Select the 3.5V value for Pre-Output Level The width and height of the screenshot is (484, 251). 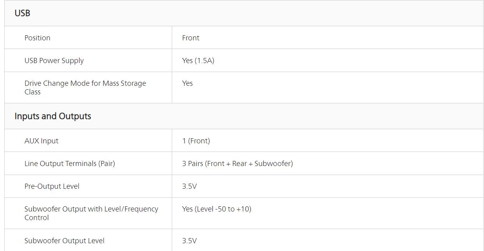[x=189, y=186]
